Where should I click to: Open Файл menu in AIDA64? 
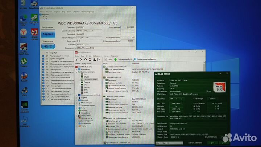click(x=77, y=56)
